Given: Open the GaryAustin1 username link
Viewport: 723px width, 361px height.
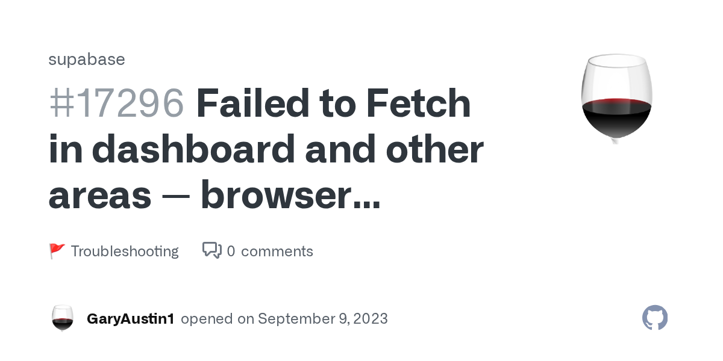Looking at the screenshot, I should tap(131, 318).
